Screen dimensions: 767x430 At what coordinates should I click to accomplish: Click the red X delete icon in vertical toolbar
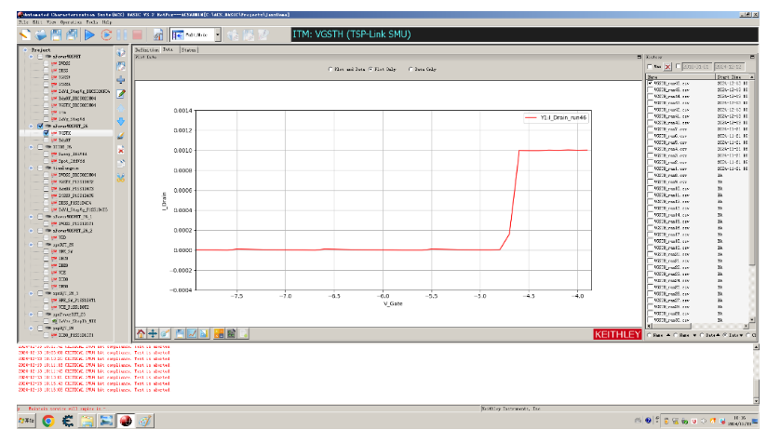[x=121, y=150]
